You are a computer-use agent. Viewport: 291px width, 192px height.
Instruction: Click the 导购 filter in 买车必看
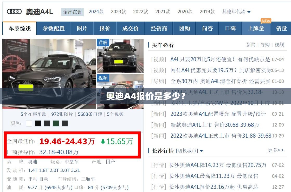point(265,45)
